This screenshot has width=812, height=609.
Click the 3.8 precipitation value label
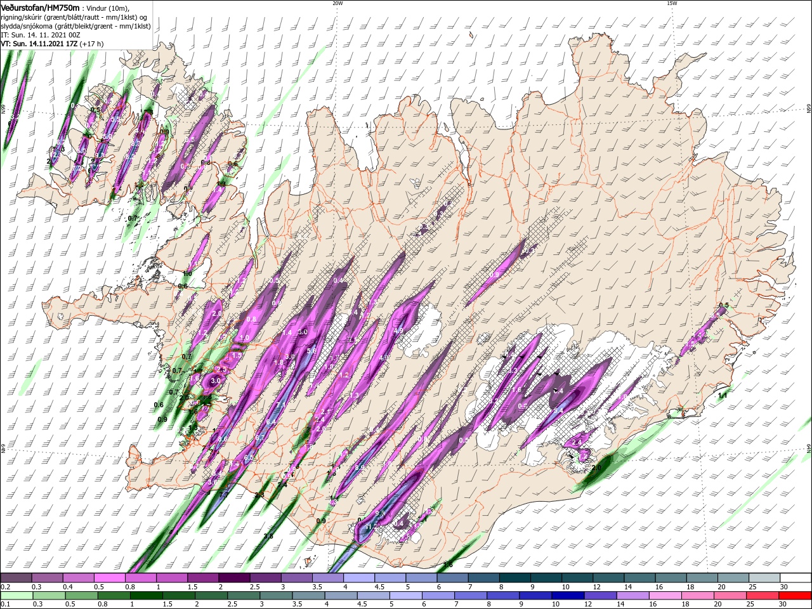click(268, 536)
